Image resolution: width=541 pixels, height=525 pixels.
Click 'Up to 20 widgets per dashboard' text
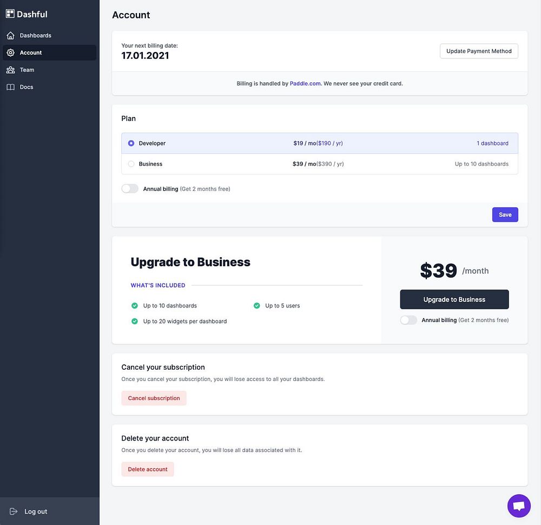coord(185,321)
